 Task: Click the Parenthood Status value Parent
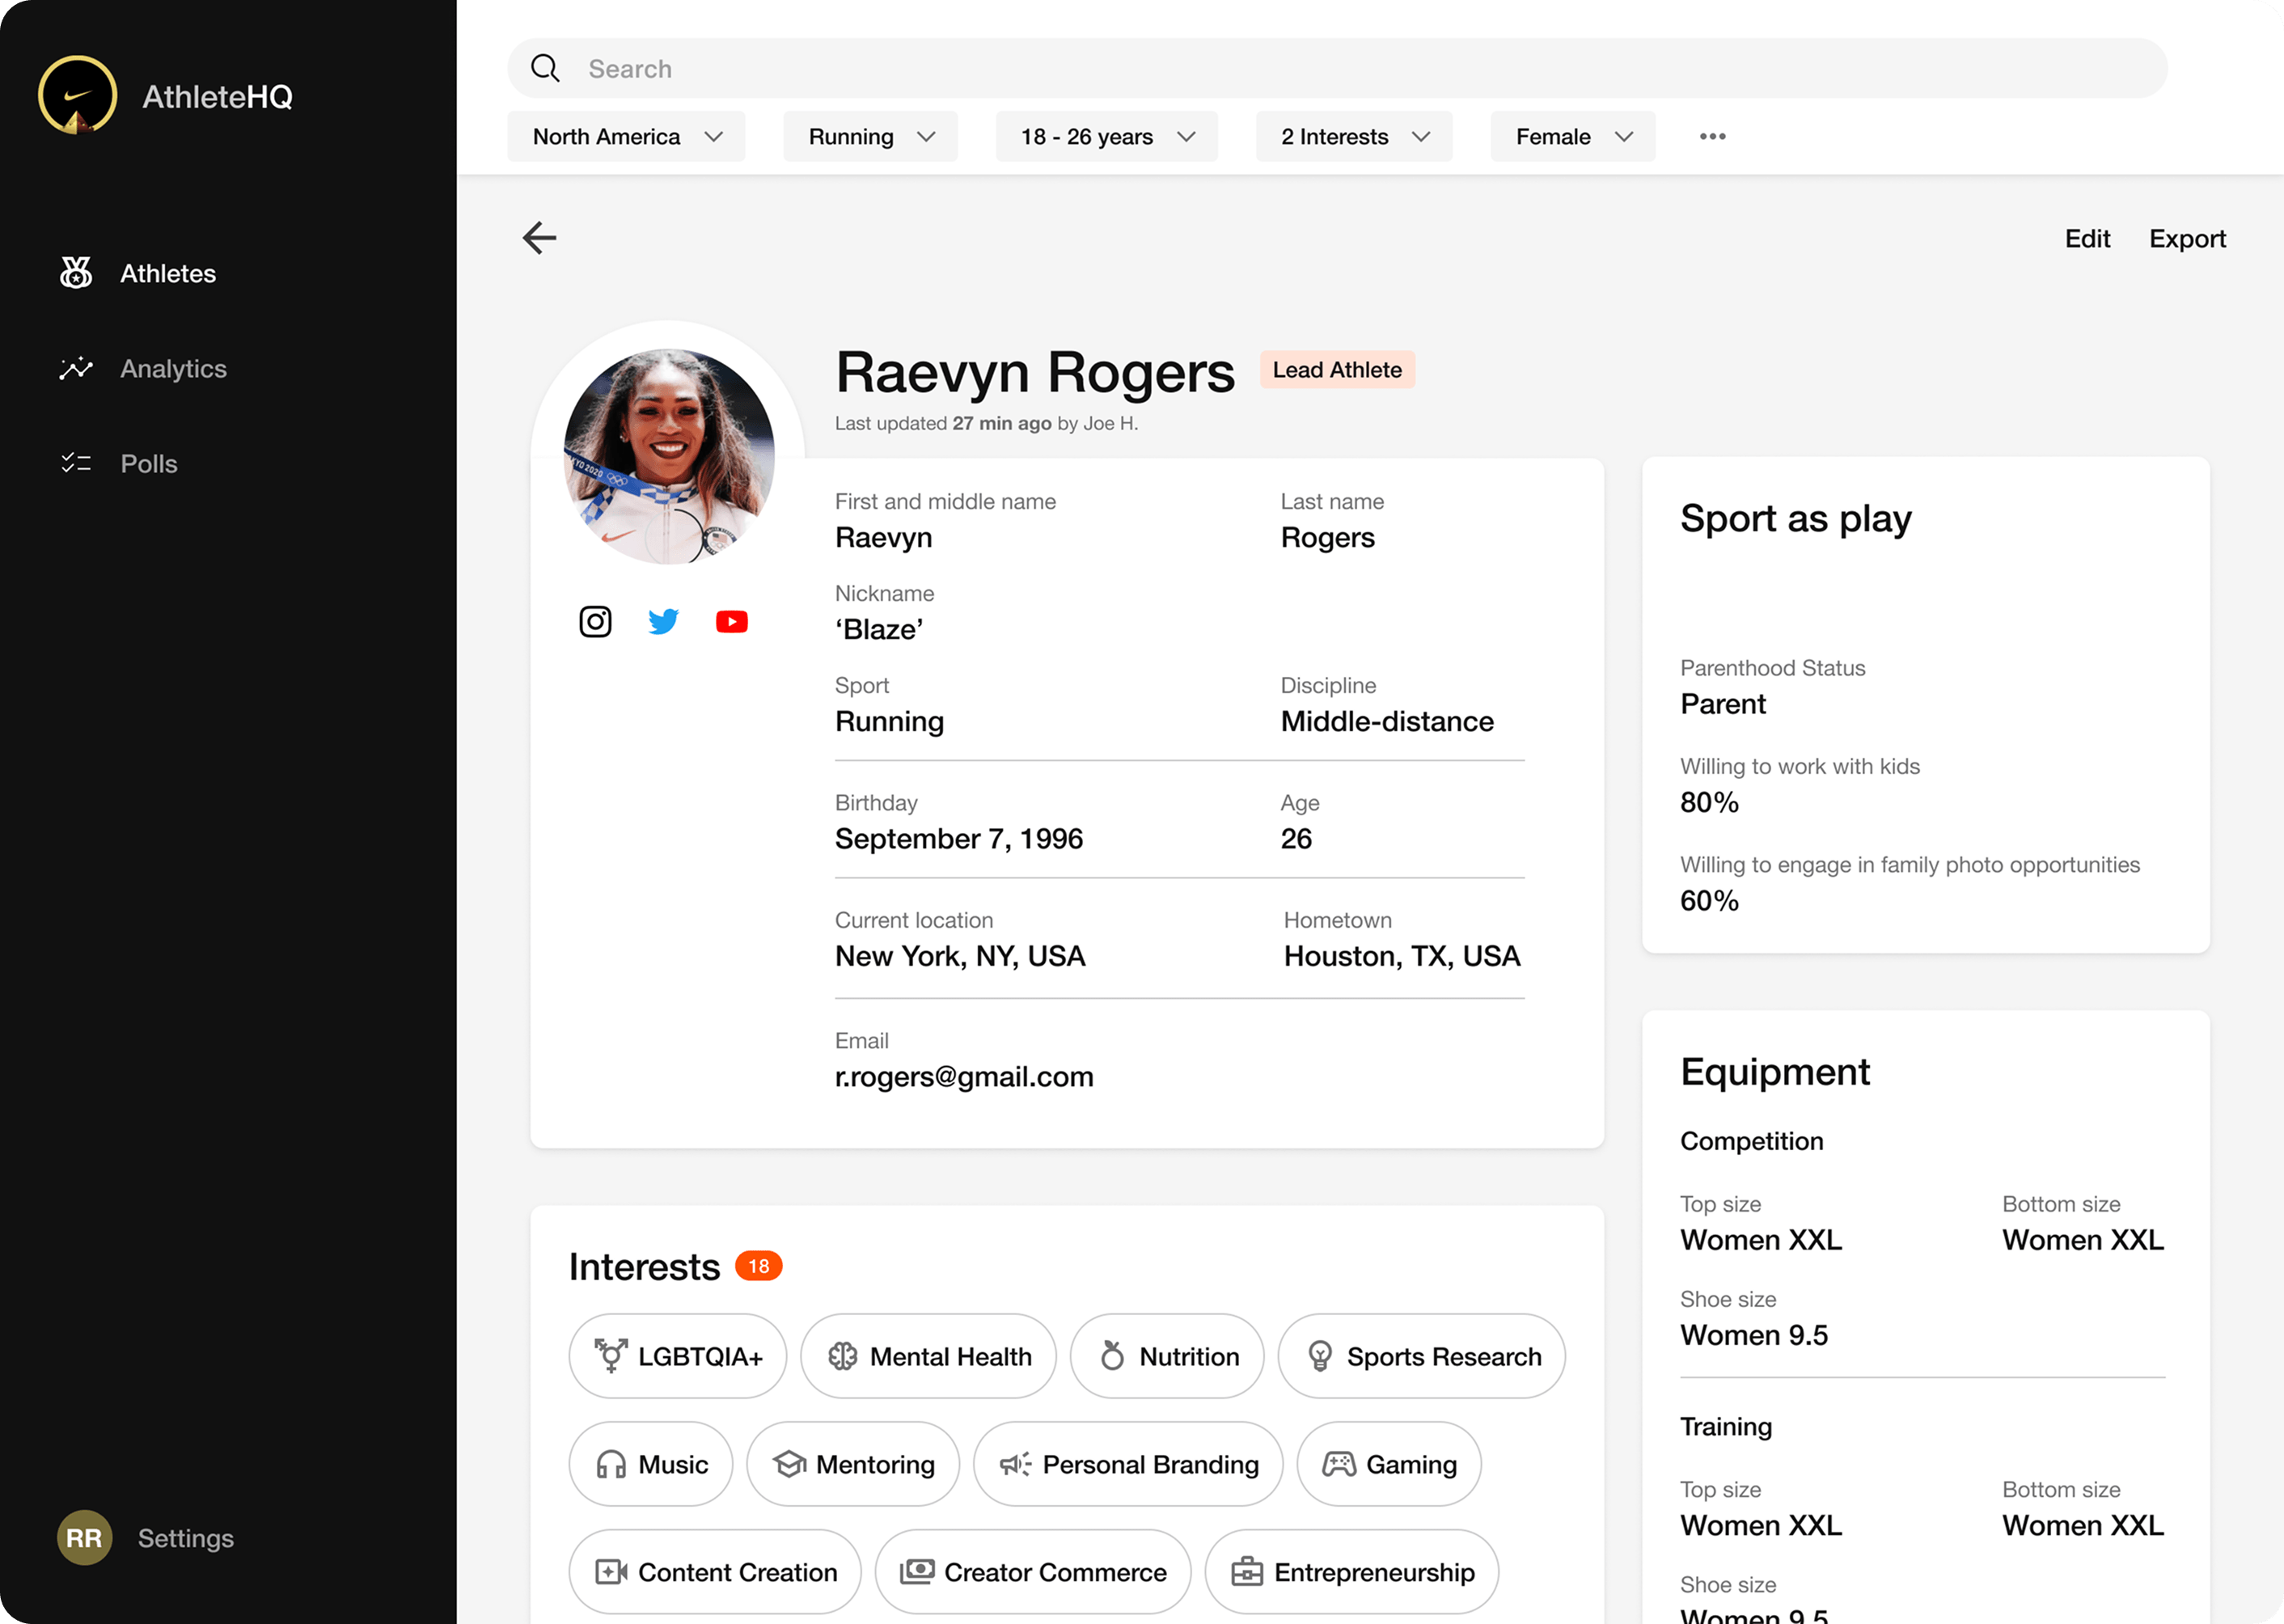tap(1722, 704)
